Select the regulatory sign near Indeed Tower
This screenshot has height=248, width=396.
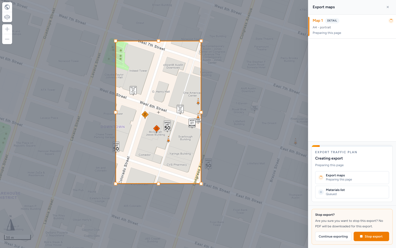(x=133, y=90)
